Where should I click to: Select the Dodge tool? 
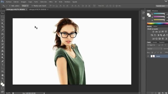2,58
